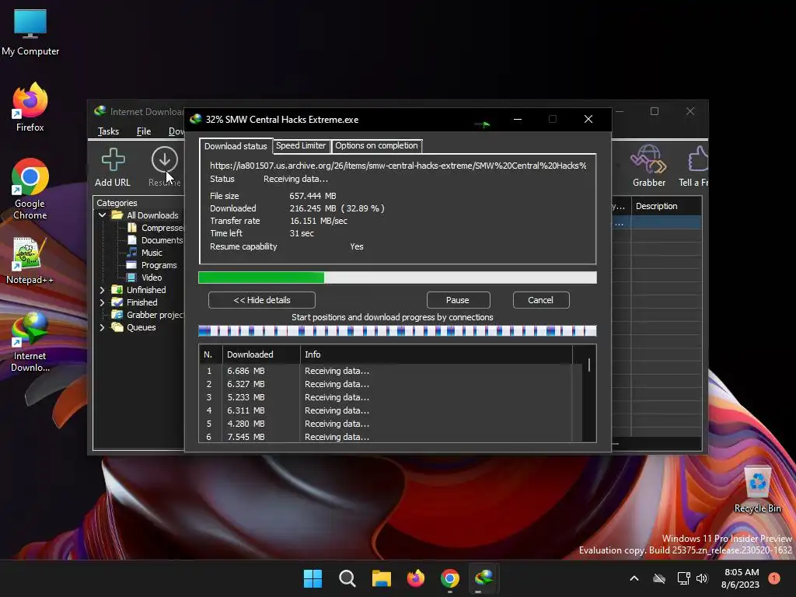The image size is (796, 597).
Task: Select connection row 6 with 7.545 MB
Action: [x=391, y=437]
